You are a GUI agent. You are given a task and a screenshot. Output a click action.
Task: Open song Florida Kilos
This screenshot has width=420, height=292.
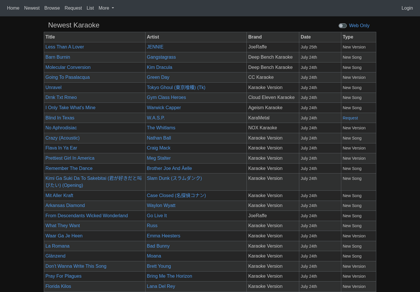click(x=58, y=286)
